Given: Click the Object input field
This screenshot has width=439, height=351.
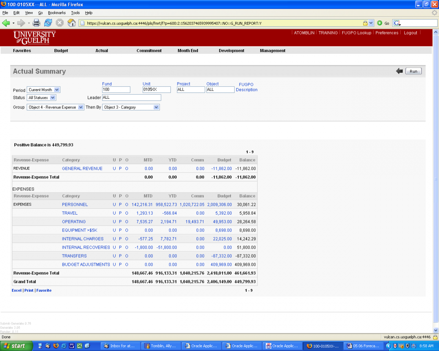Looking at the screenshot, I should (x=220, y=90).
